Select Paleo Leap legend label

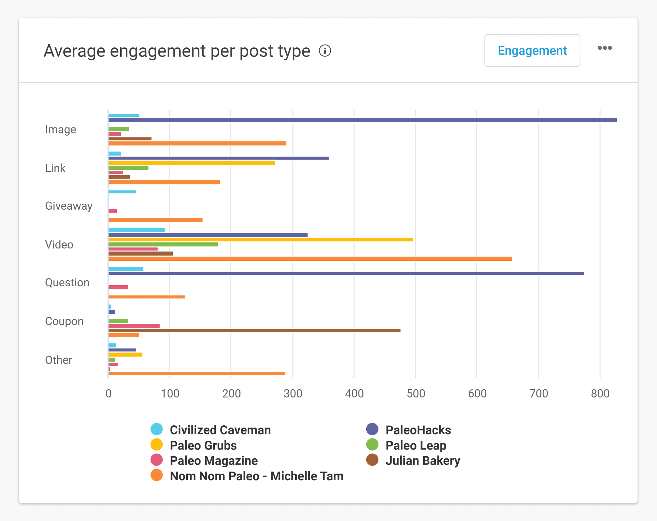pyautogui.click(x=416, y=446)
